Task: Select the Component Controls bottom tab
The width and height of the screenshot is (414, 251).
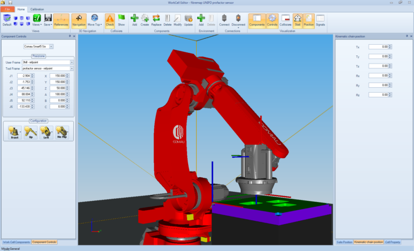Action: click(x=44, y=242)
